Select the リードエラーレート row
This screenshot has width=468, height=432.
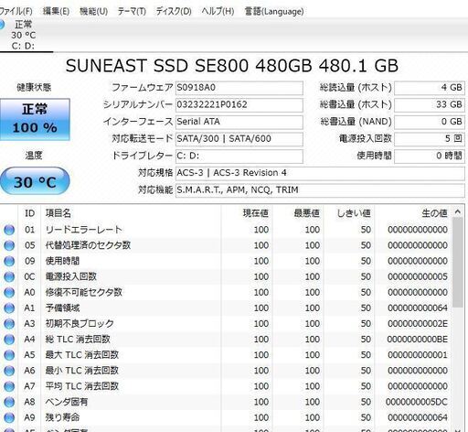pyautogui.click(x=226, y=230)
